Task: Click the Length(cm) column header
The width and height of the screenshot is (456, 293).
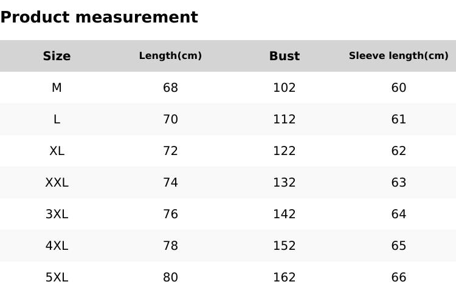Action: pos(170,56)
